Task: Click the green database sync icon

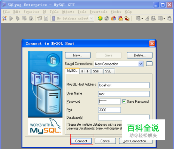Action: 100,18
